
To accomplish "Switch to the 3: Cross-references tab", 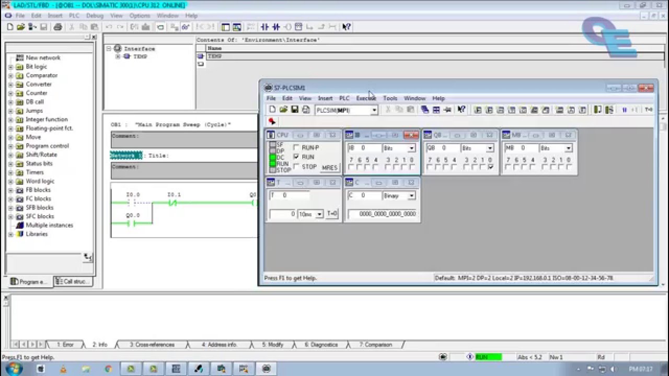I will tap(152, 345).
